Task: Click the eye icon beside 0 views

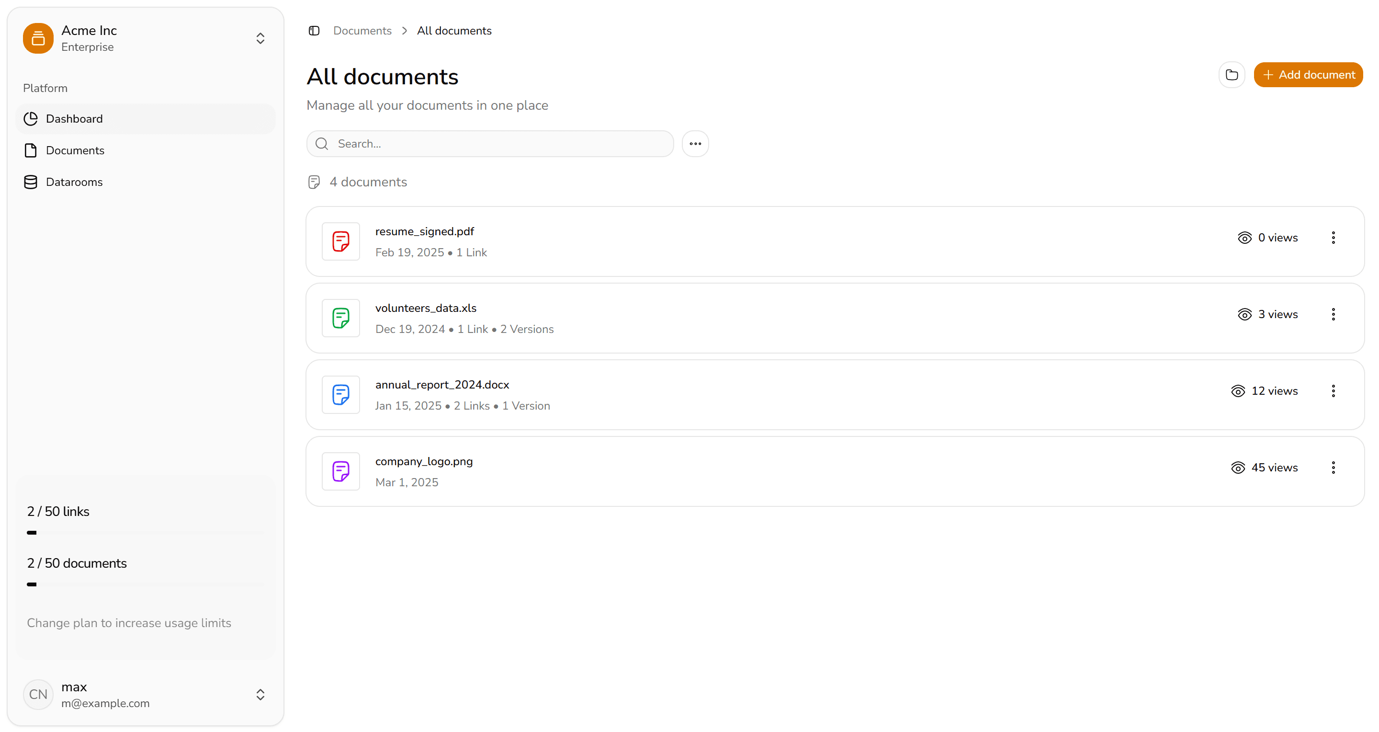Action: (x=1244, y=238)
